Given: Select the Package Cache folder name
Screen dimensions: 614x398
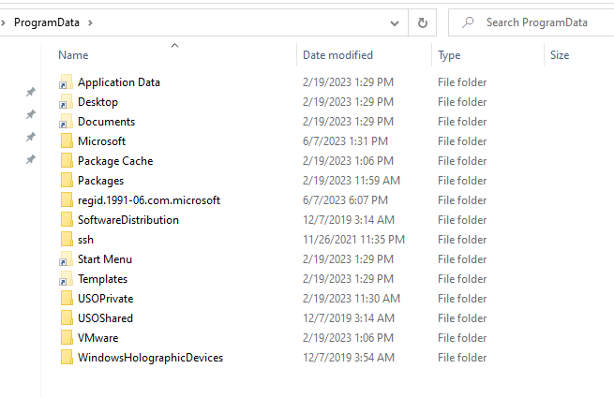Looking at the screenshot, I should point(115,161).
